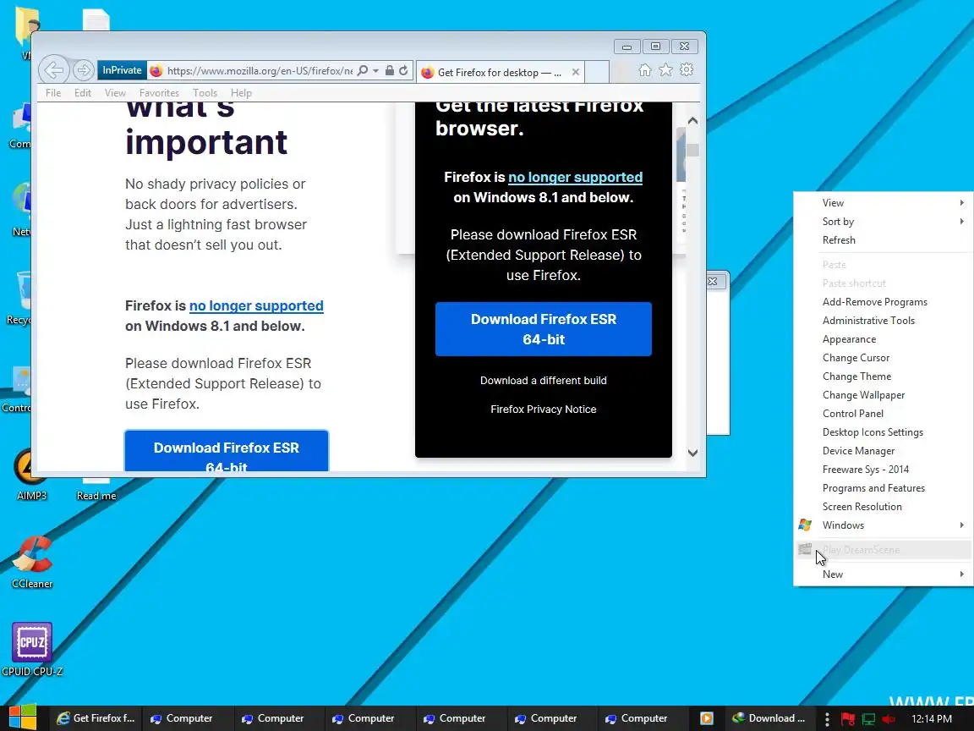Image resolution: width=974 pixels, height=731 pixels.
Task: Select Change Cursor menu entry
Action: [884, 358]
